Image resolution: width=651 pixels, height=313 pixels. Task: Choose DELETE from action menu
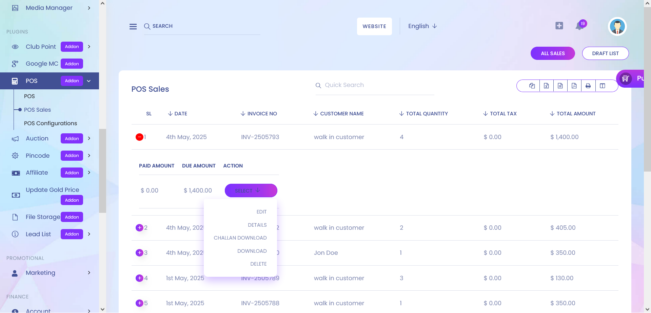[258, 264]
